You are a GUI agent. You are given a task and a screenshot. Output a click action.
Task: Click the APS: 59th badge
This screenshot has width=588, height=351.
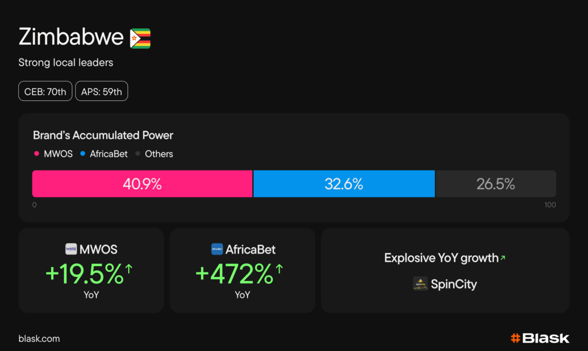tap(102, 92)
